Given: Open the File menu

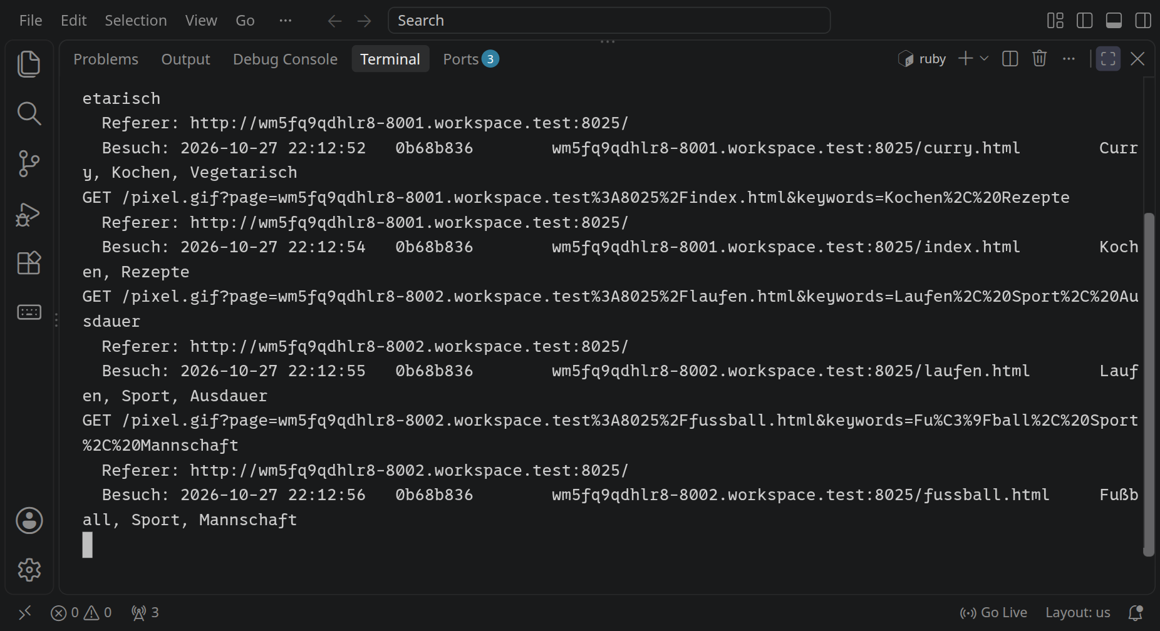Looking at the screenshot, I should coord(31,21).
